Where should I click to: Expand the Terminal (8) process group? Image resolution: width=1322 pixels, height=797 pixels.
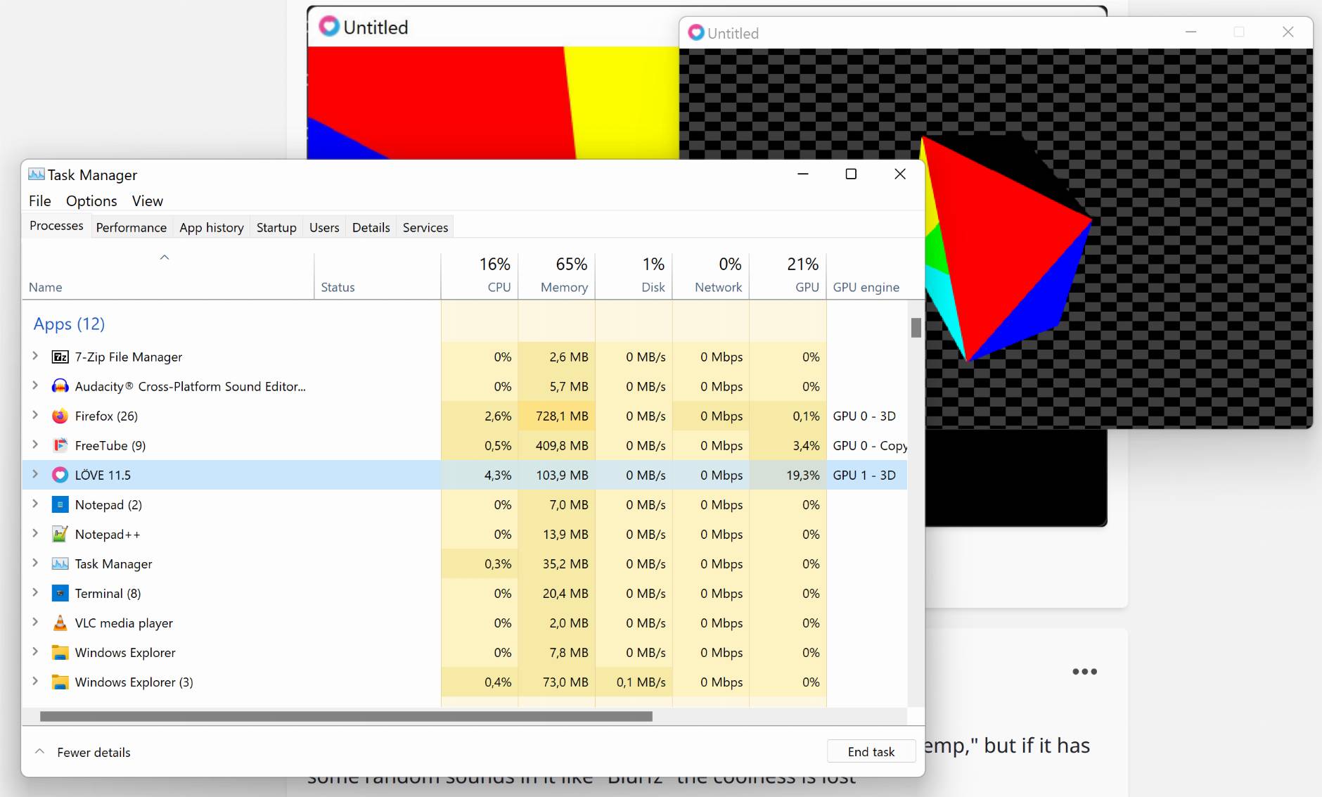tap(35, 593)
